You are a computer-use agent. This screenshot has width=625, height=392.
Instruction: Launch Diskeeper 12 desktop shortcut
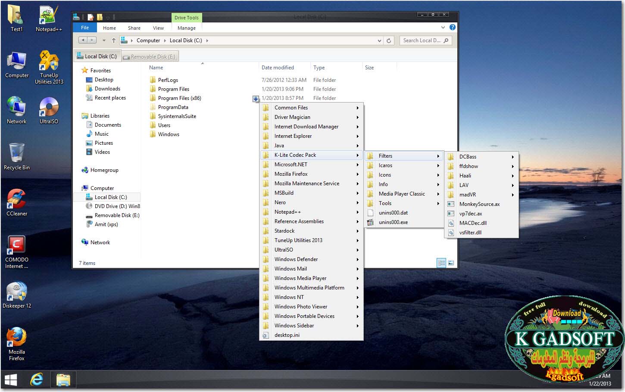pos(17,296)
